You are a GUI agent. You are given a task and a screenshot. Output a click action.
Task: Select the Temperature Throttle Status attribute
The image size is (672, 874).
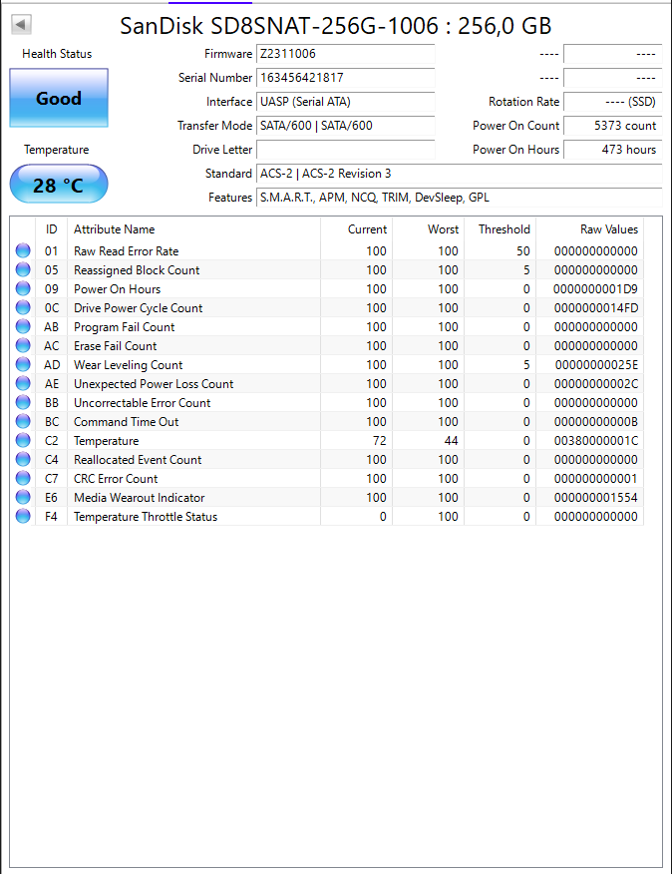(146, 517)
